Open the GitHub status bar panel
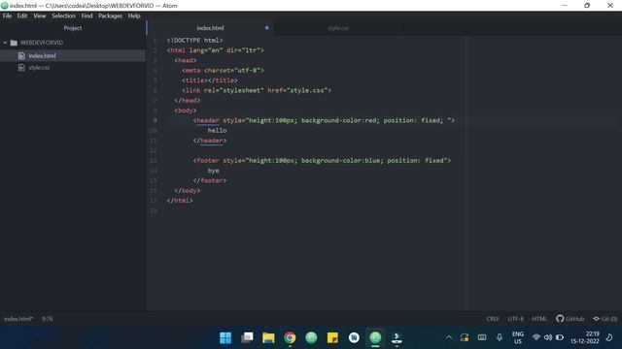Viewport: 622px width, 349px height. point(570,319)
